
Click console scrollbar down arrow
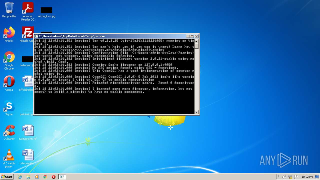pyautogui.click(x=196, y=112)
